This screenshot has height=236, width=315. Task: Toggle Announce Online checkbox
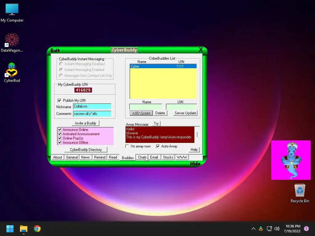[60, 130]
